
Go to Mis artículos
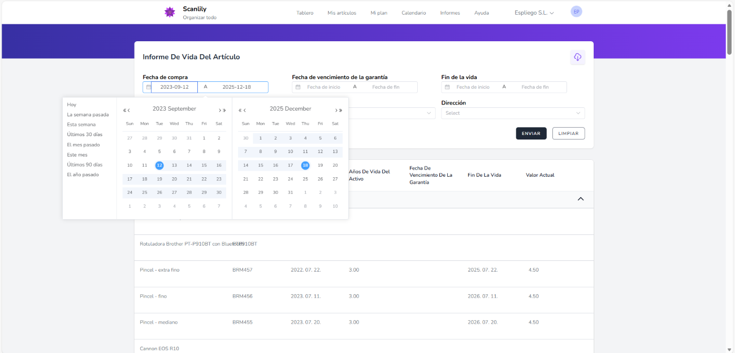tap(341, 12)
